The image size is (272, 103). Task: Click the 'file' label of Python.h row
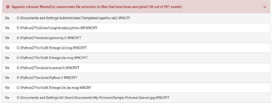coord(7,78)
